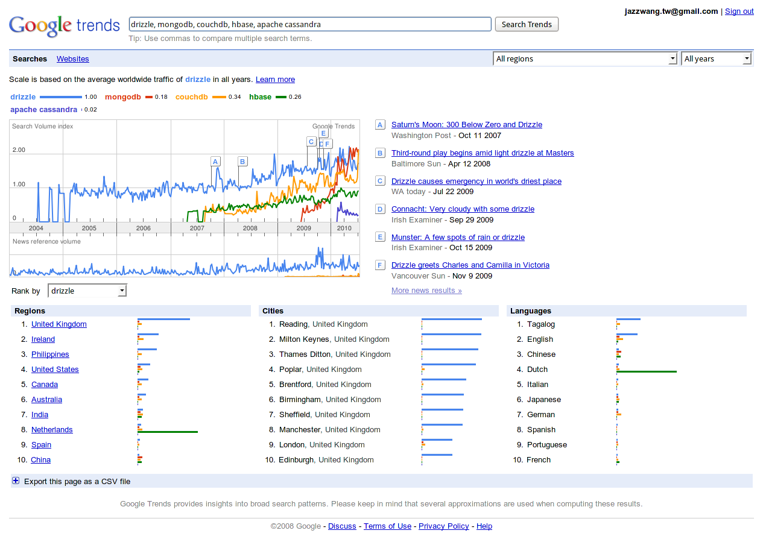Open the All years dropdown
This screenshot has height=545, width=763.
717,58
